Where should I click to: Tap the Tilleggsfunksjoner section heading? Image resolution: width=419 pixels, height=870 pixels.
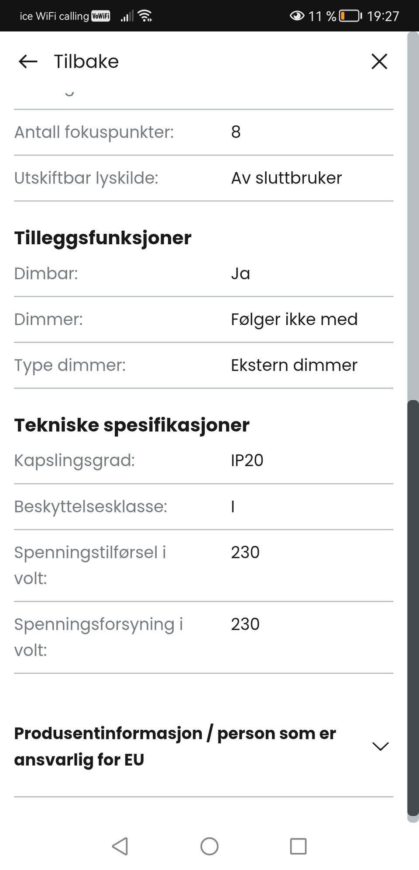[x=103, y=238]
